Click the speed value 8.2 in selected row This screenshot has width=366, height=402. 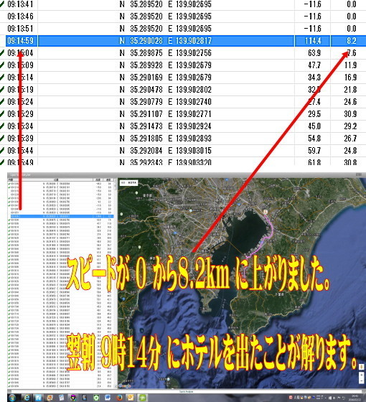[x=352, y=40]
